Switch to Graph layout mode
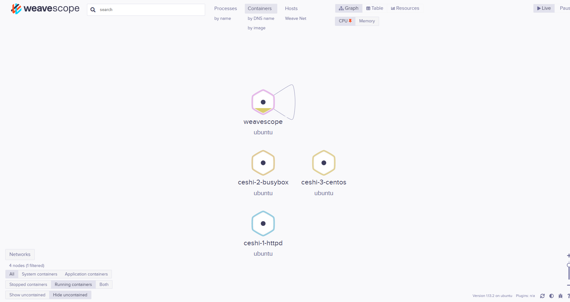The height and width of the screenshot is (302, 570). (348, 8)
